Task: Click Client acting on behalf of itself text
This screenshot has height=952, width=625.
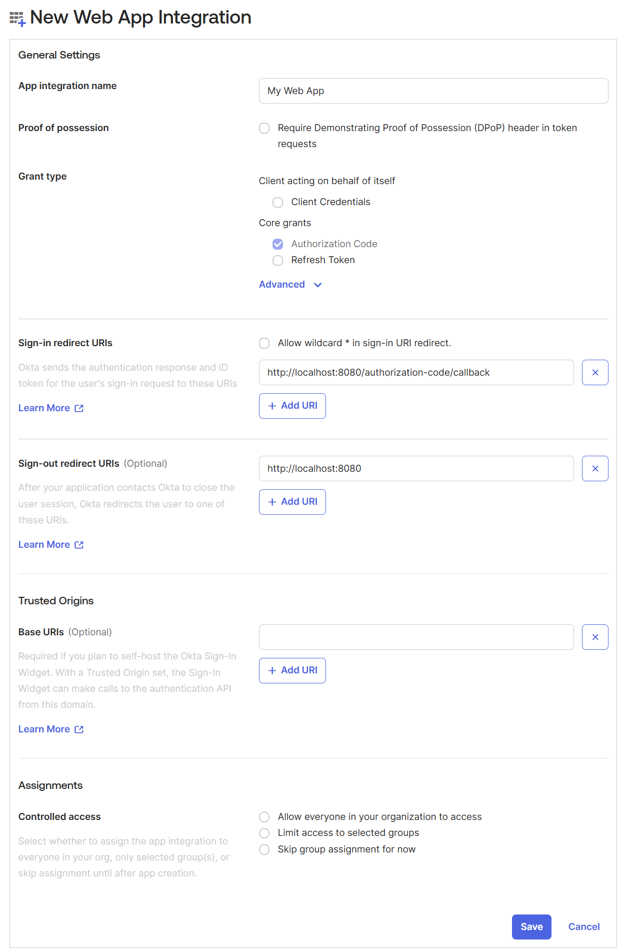Action: click(x=327, y=181)
